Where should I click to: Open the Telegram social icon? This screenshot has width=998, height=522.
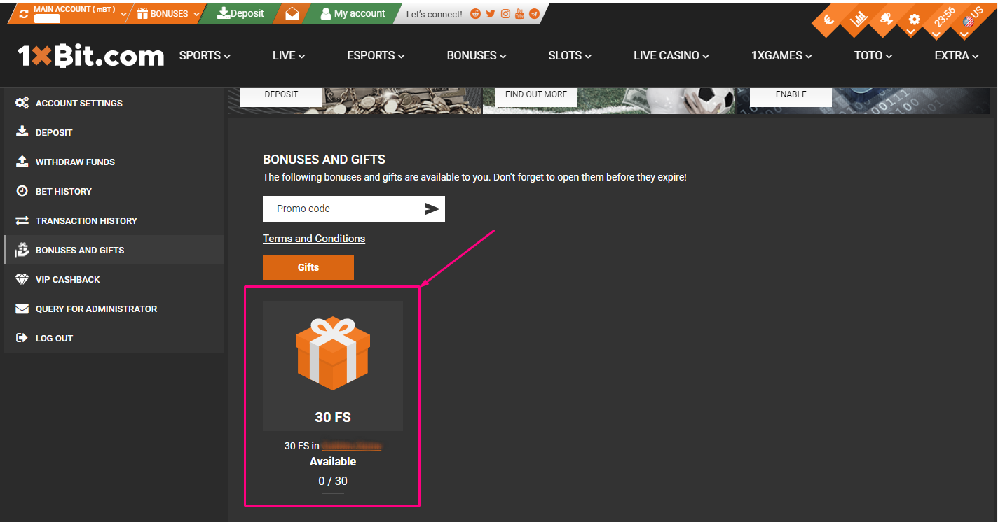pyautogui.click(x=534, y=13)
